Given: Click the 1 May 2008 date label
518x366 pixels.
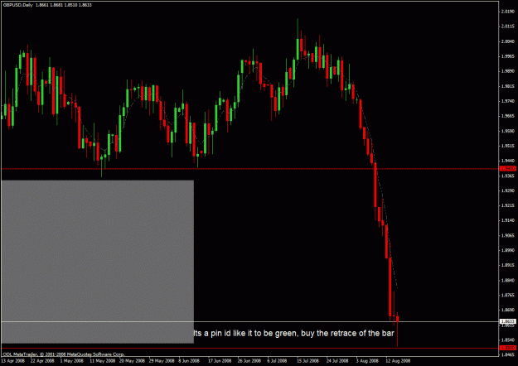Looking at the screenshot, I should 72,361.
